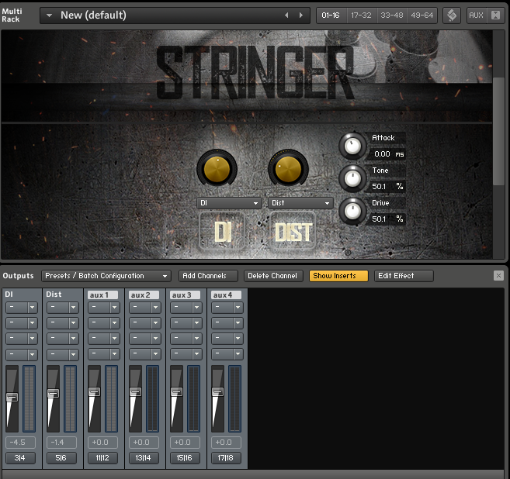510x479 pixels.
Task: Switch to rack page 17-32
Action: (x=362, y=16)
